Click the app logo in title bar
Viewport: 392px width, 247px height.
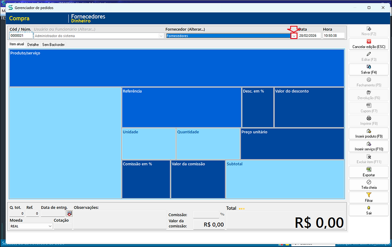pos(10,8)
